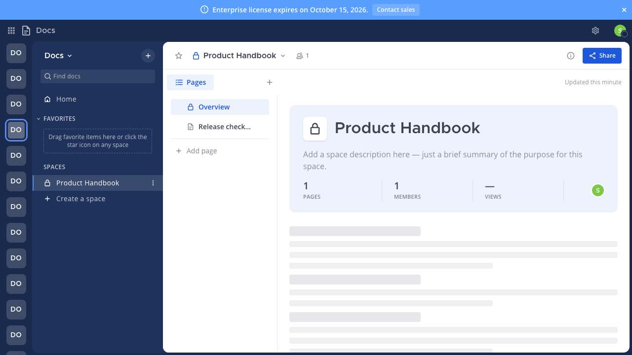632x355 pixels.
Task: Open the app launcher grid icon
Action: pos(11,31)
